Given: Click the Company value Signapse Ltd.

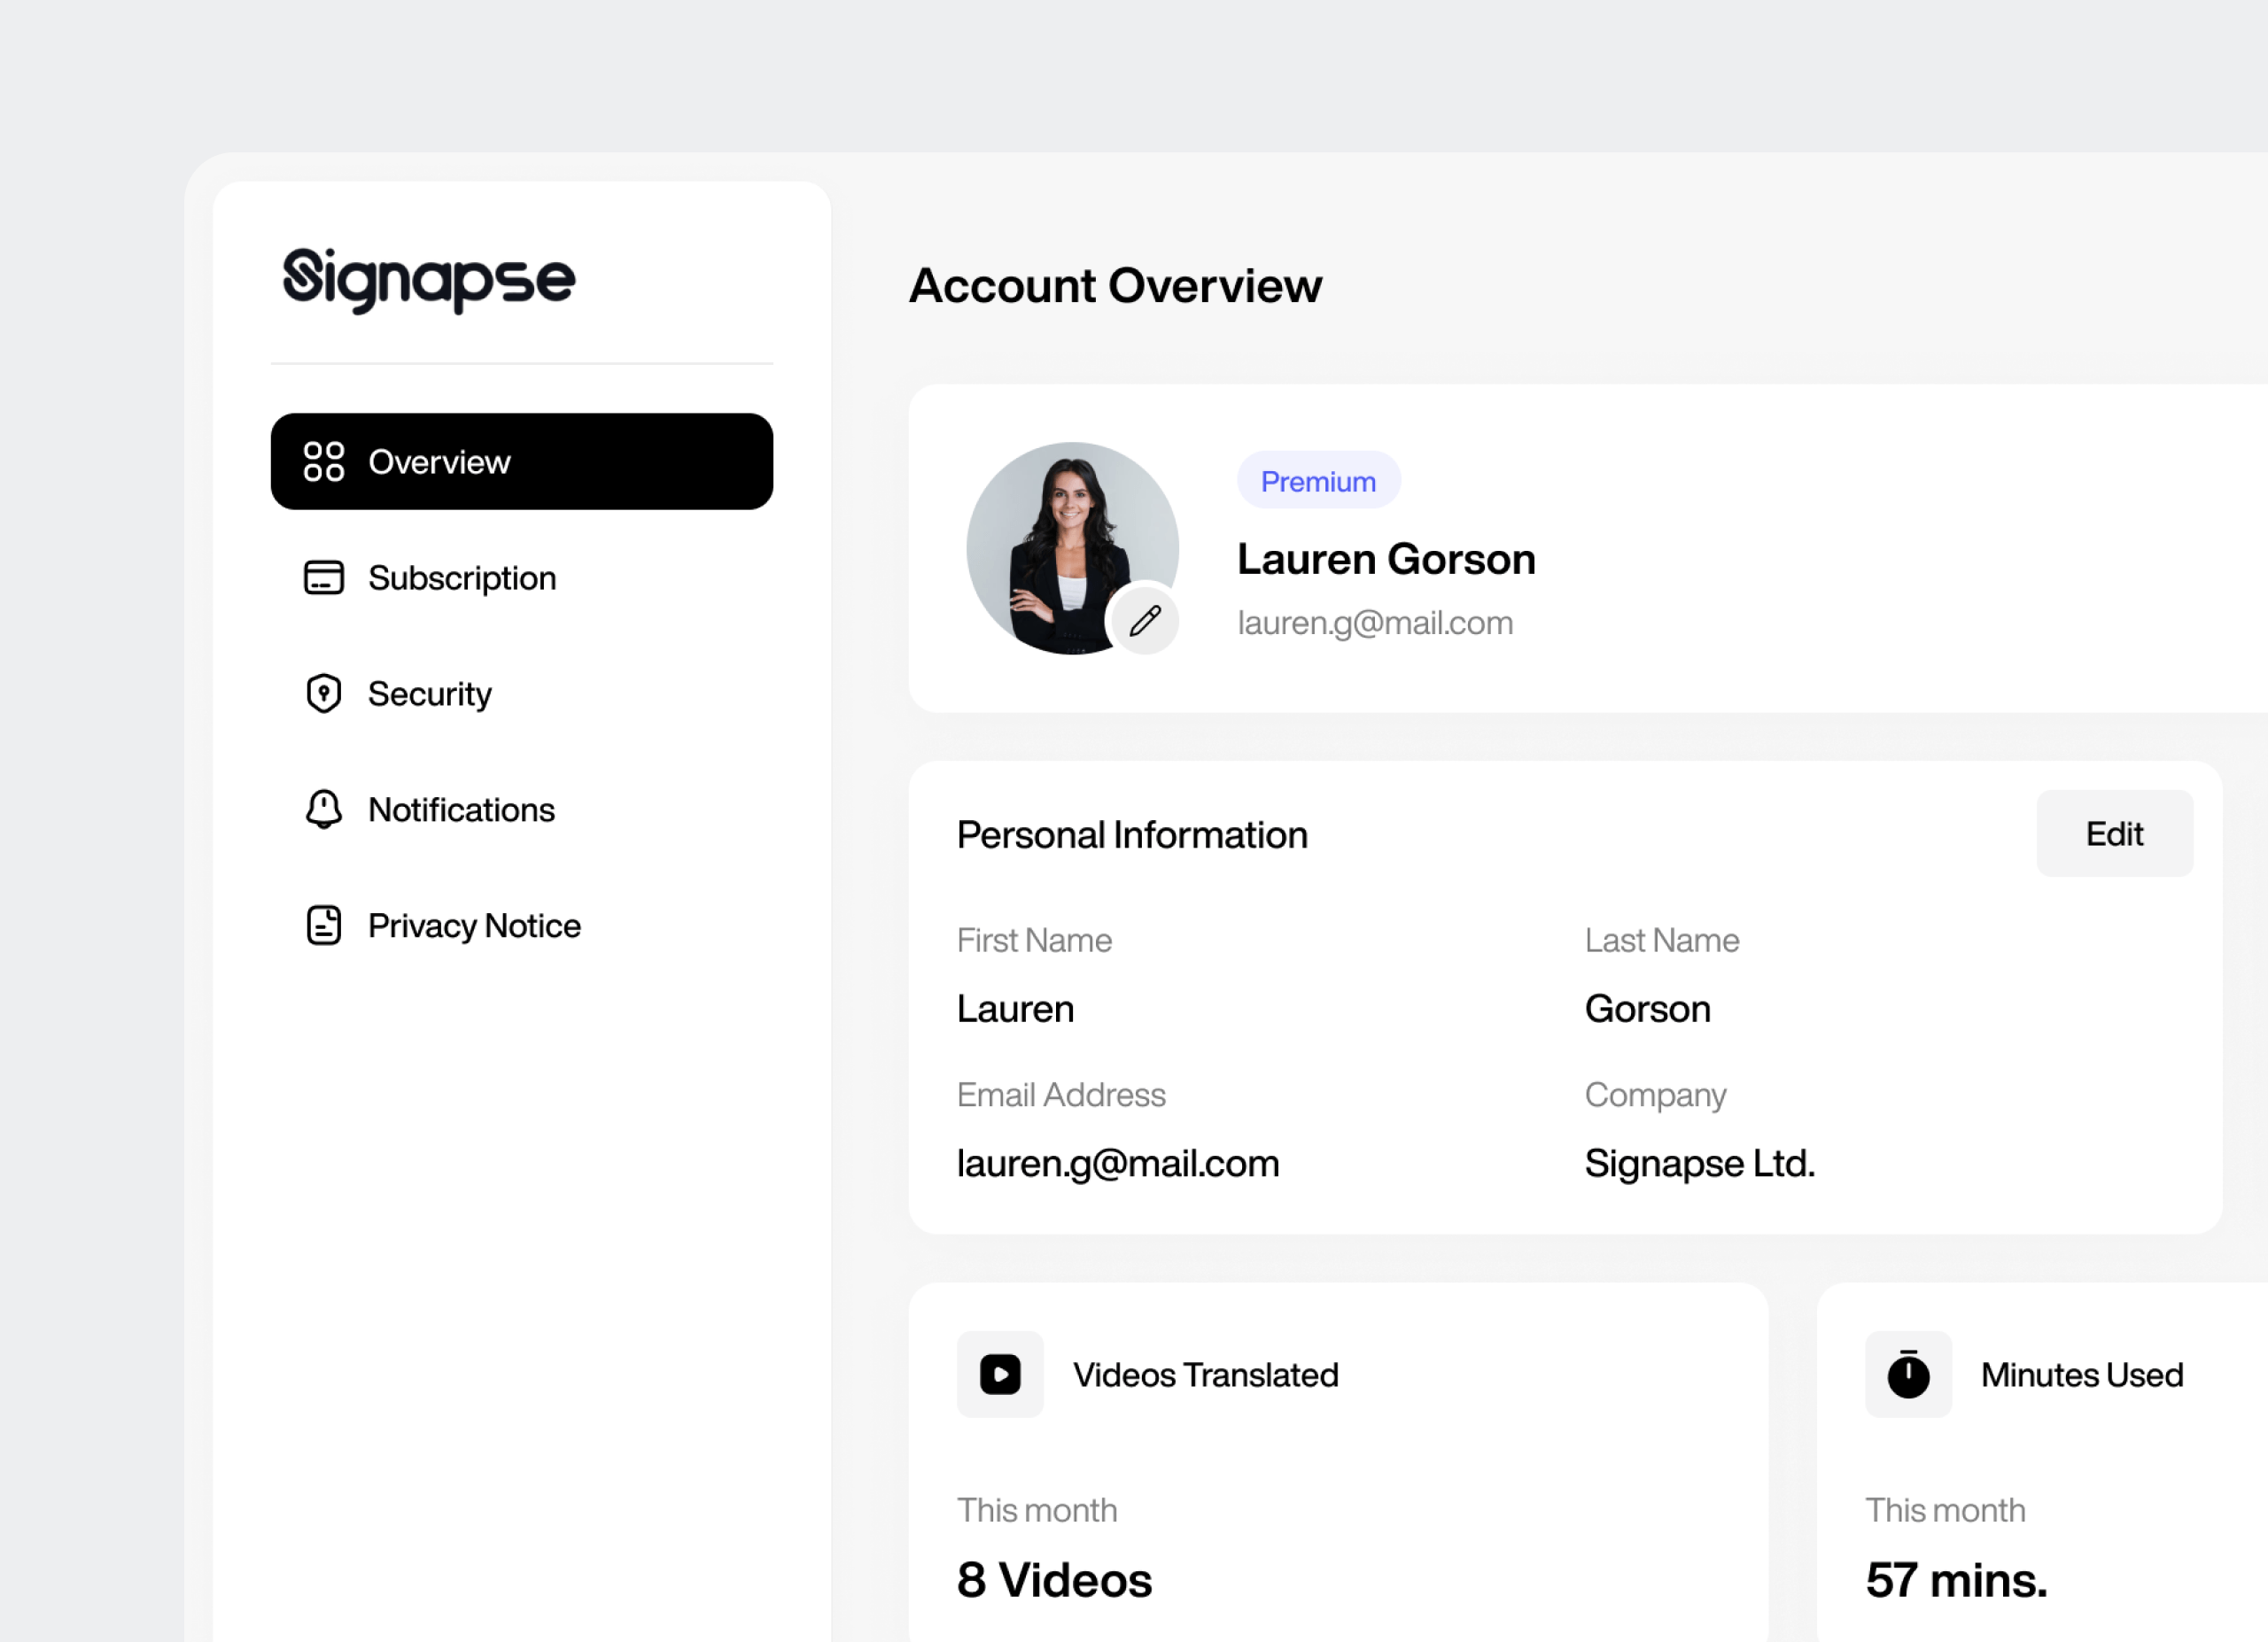Looking at the screenshot, I should (1700, 1165).
